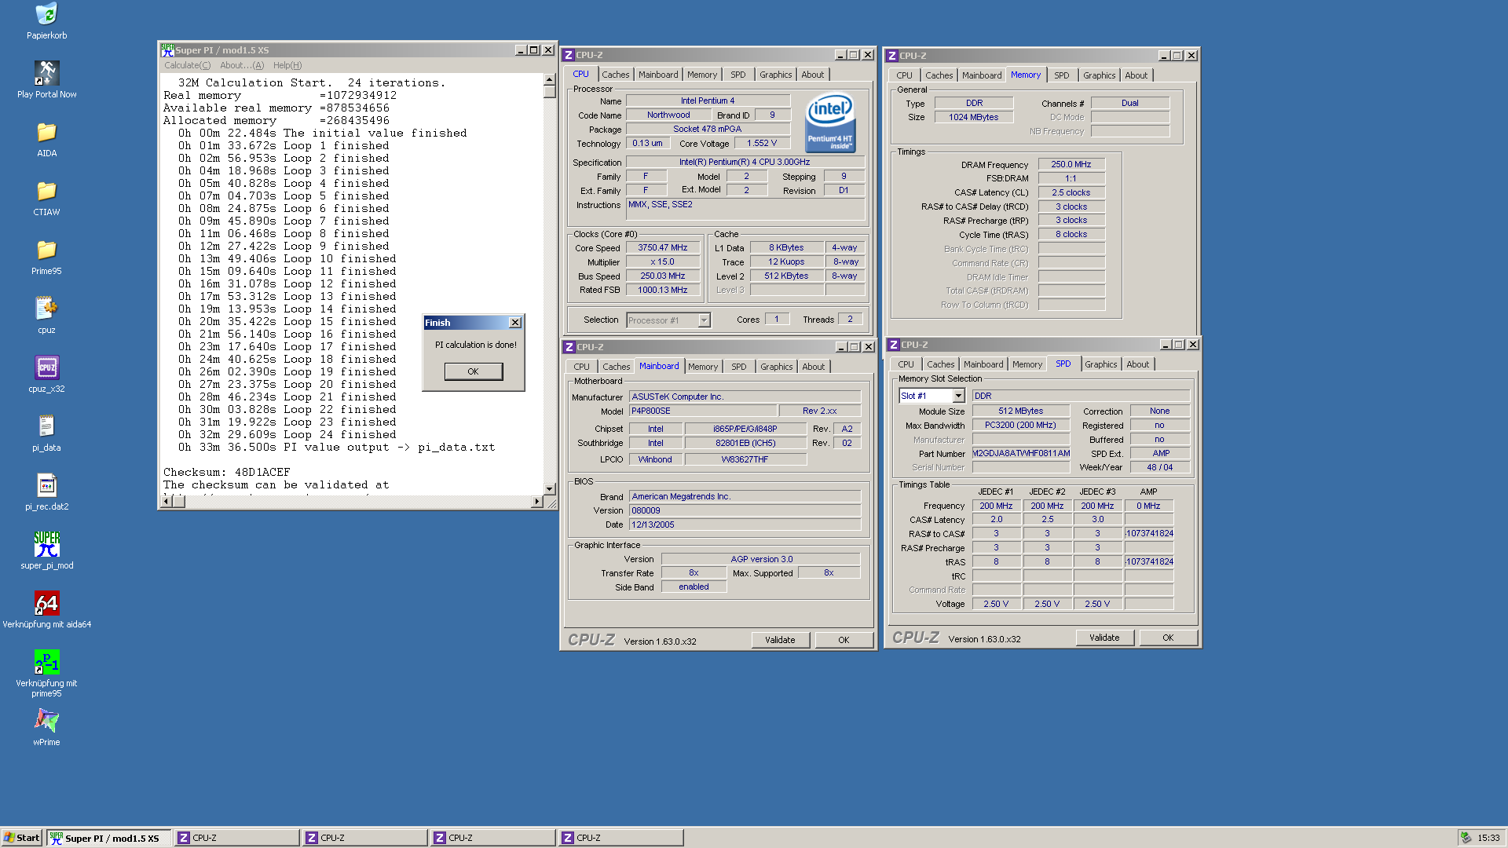This screenshot has height=848, width=1508.
Task: Switch to Caches tab in CPU-Z CPU window
Action: point(616,75)
